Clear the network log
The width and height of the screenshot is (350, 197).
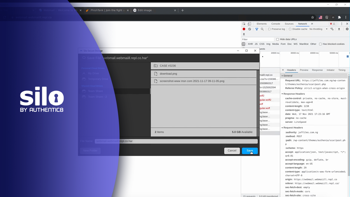click(x=250, y=29)
